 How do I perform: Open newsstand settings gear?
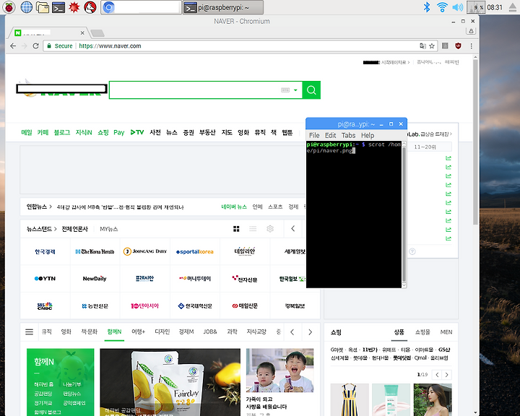click(270, 228)
